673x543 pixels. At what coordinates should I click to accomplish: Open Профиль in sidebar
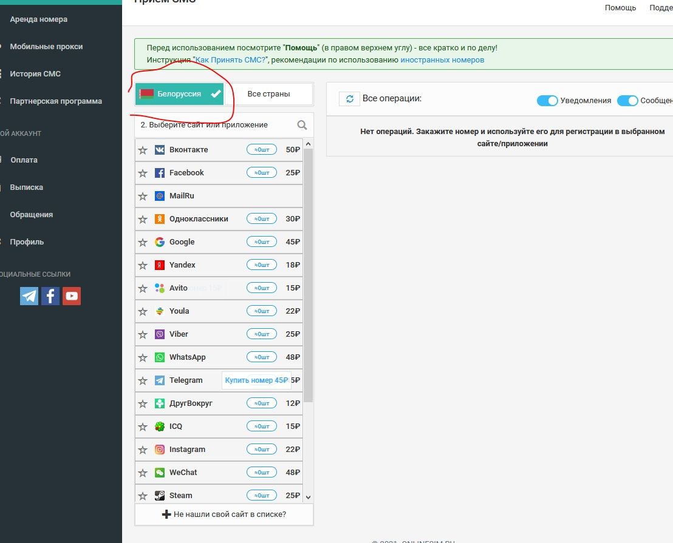pyautogui.click(x=27, y=241)
